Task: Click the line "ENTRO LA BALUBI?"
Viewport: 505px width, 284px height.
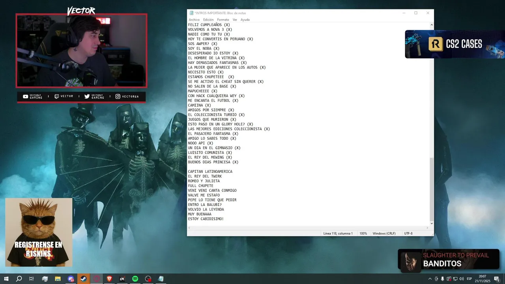Action: tap(205, 205)
